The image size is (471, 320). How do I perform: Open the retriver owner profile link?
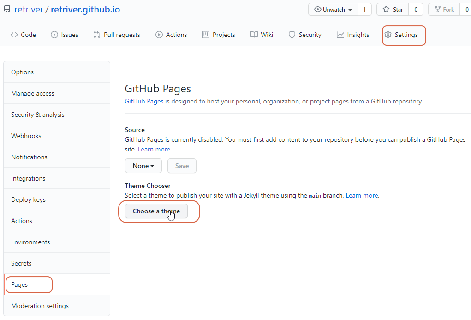click(29, 9)
